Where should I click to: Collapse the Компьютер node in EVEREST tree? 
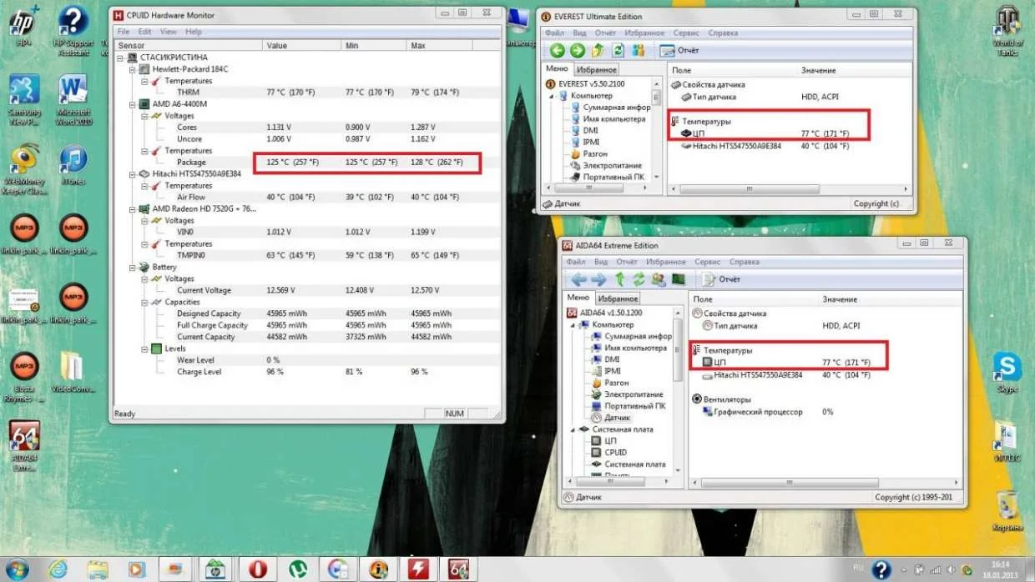pyautogui.click(x=552, y=96)
